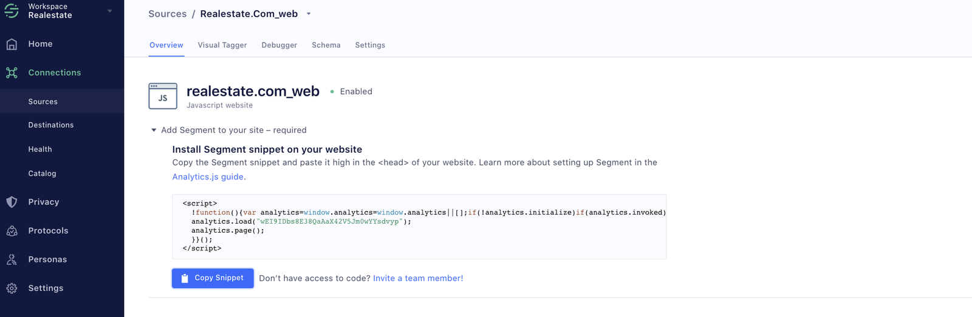
Task: Switch to the Schema tab
Action: pos(326,45)
